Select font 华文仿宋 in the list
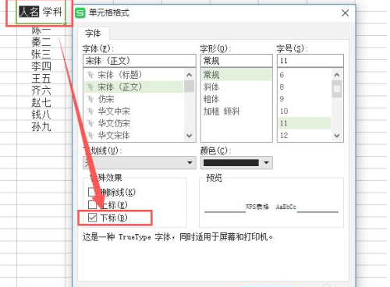 (133, 123)
